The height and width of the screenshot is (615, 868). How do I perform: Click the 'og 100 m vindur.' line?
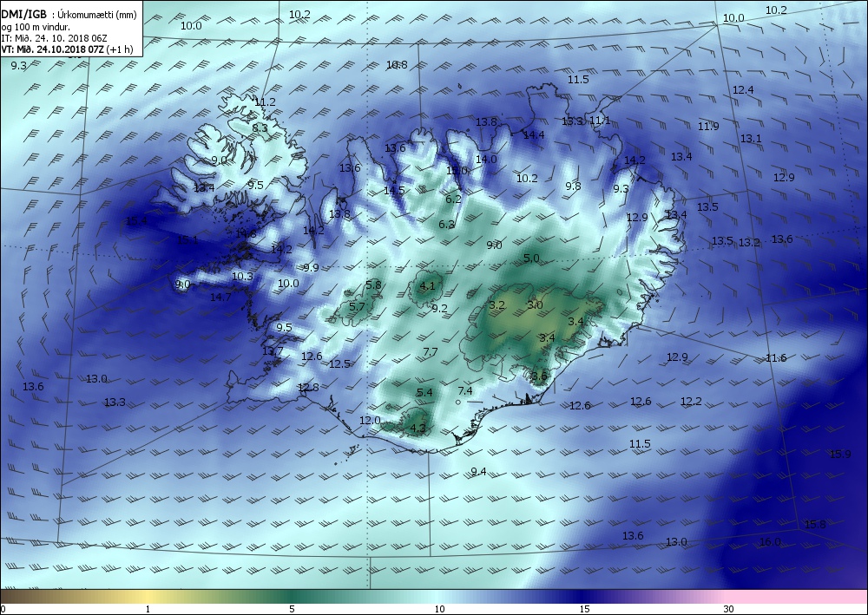coord(36,27)
